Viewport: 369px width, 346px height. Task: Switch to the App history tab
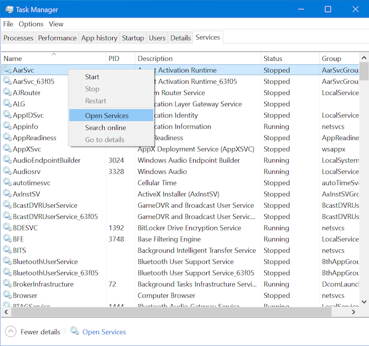[99, 38]
